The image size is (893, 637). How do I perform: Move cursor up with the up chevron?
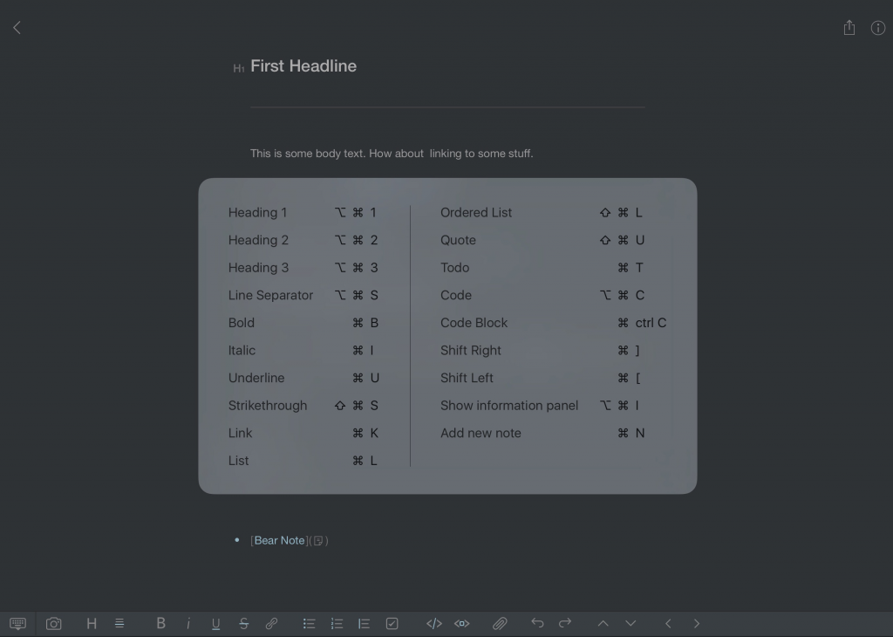(603, 623)
